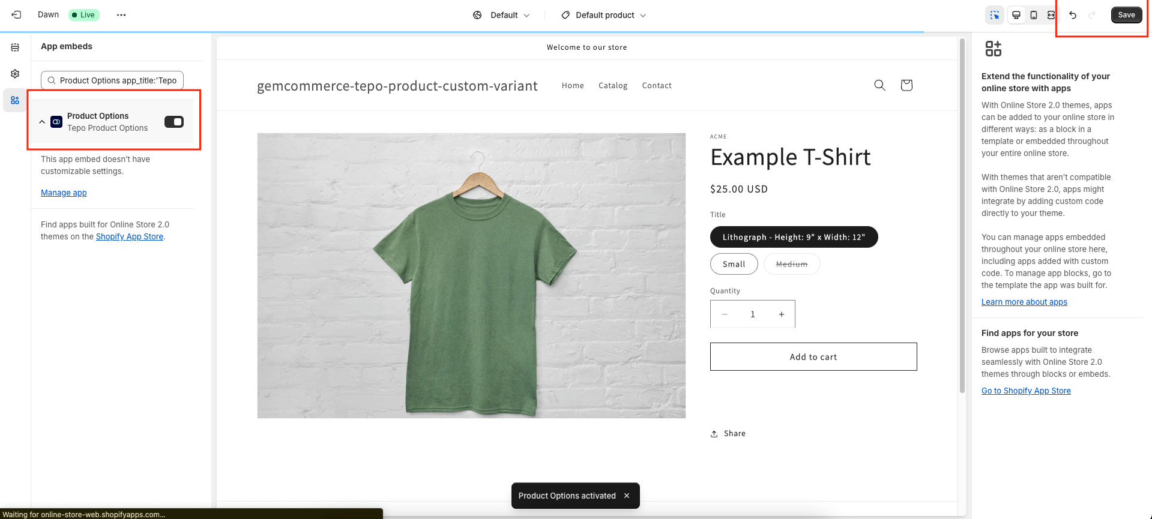The width and height of the screenshot is (1152, 519).
Task: Open the Default market dropdown
Action: 502,15
